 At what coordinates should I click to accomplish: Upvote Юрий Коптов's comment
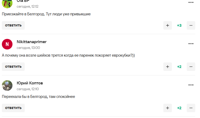coord(167,108)
